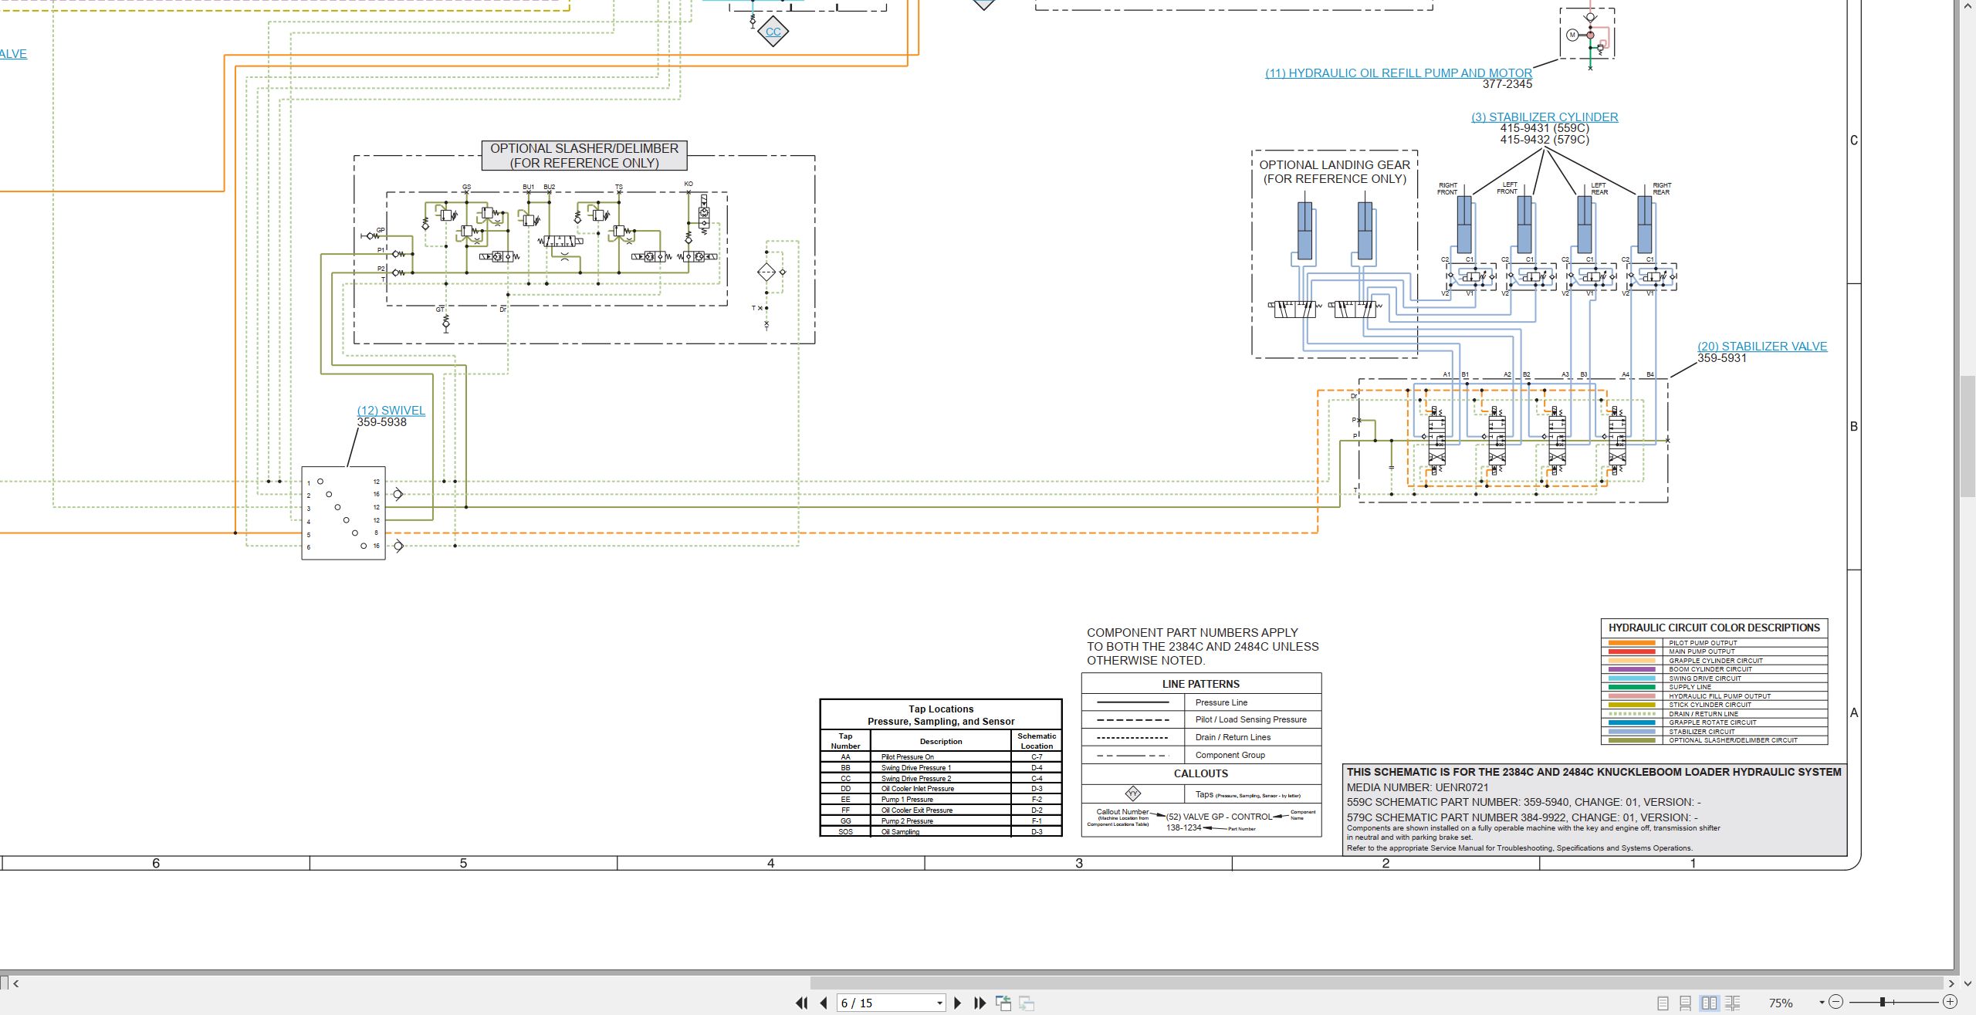Open the (3) STABILIZER CYLINDER link
This screenshot has width=1976, height=1015.
(1545, 117)
